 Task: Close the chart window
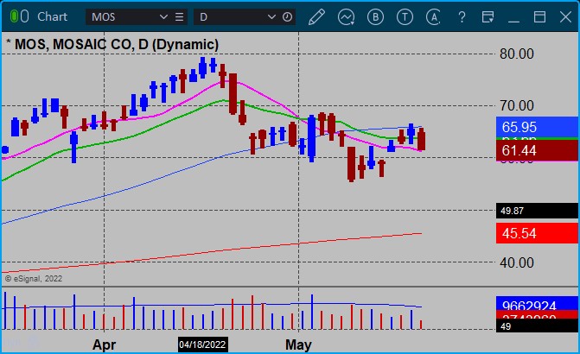(x=565, y=17)
